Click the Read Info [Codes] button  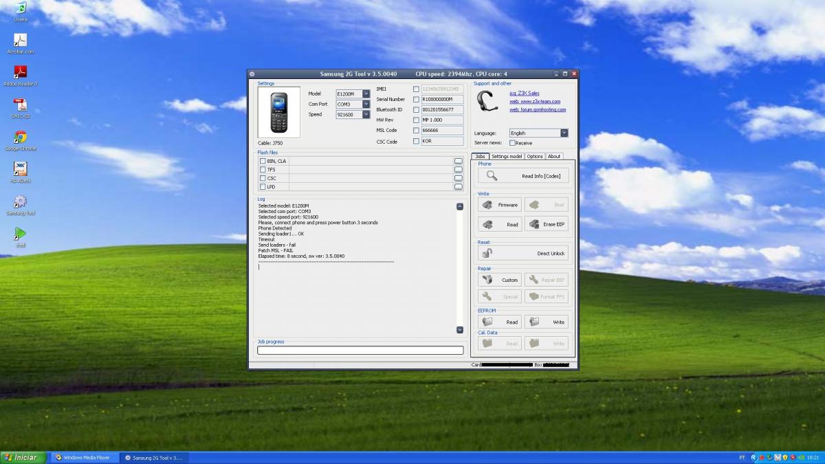(x=523, y=176)
